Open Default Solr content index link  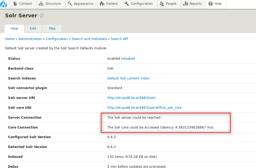pos(128,78)
